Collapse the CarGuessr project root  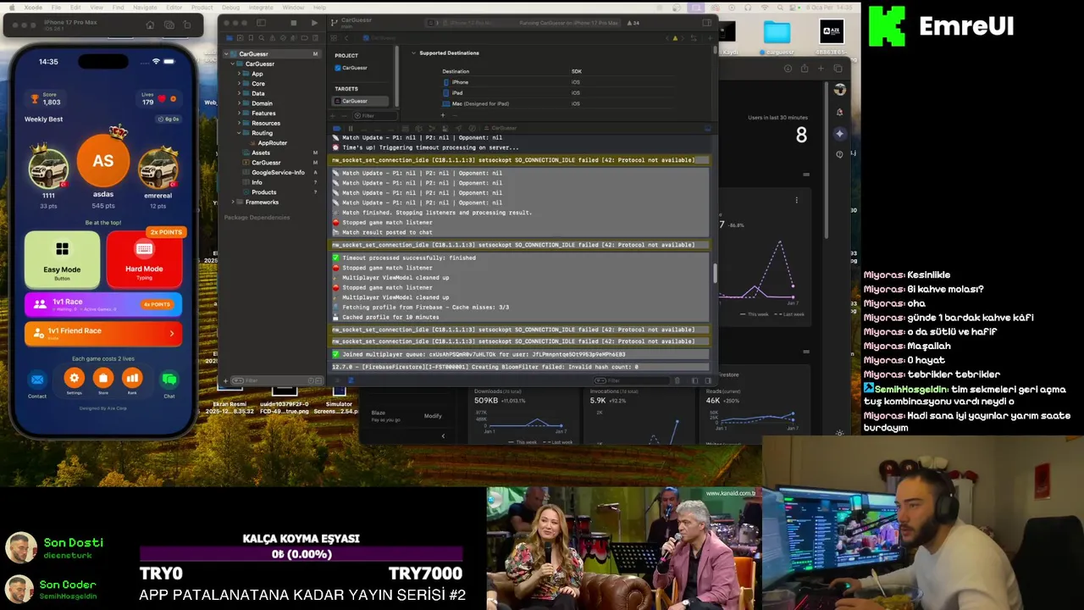[227, 54]
